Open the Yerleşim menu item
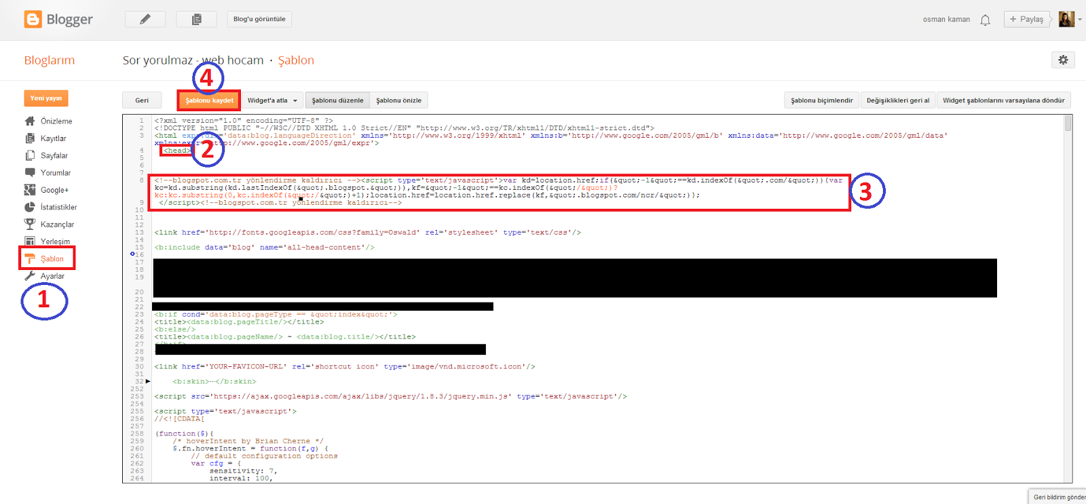The width and height of the screenshot is (1086, 504). pos(55,241)
